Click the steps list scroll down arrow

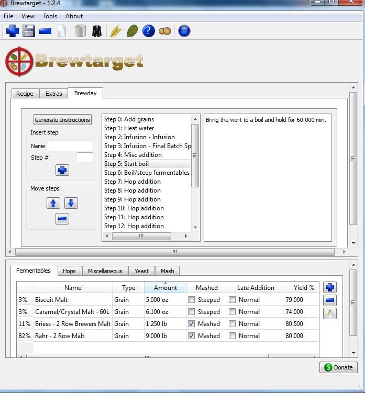point(195,228)
